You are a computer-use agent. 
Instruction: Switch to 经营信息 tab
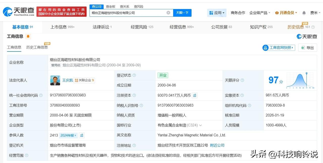click(182, 27)
